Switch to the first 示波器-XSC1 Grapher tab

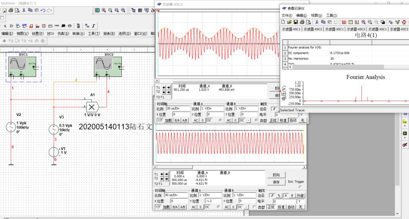(x=291, y=29)
